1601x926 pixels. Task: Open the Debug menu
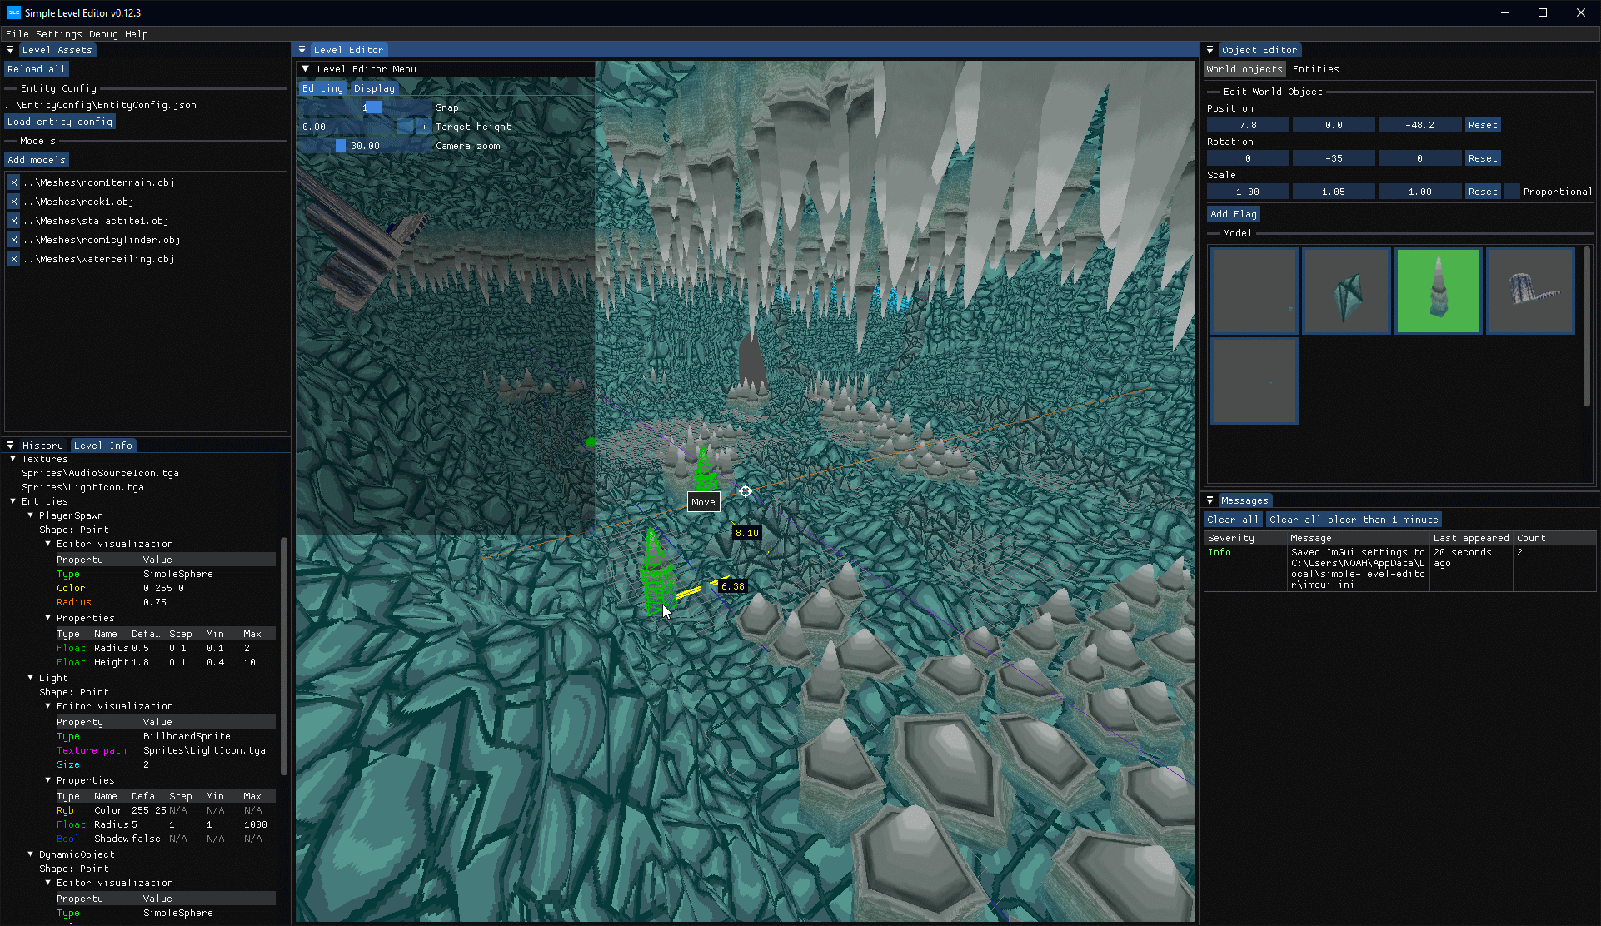click(103, 34)
